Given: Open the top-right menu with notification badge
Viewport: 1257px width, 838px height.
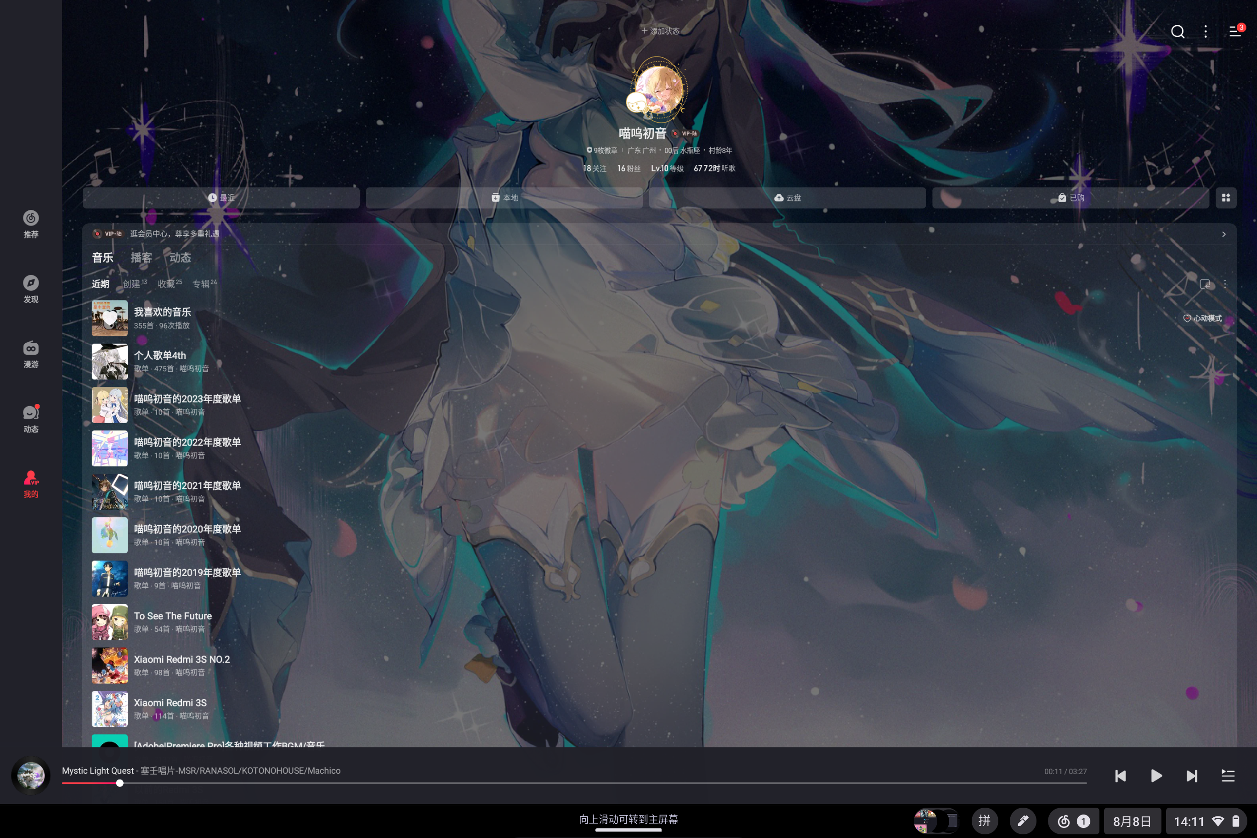Looking at the screenshot, I should (x=1234, y=32).
